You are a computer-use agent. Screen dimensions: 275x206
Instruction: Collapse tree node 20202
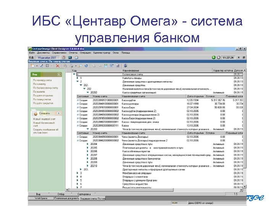(x=88, y=92)
